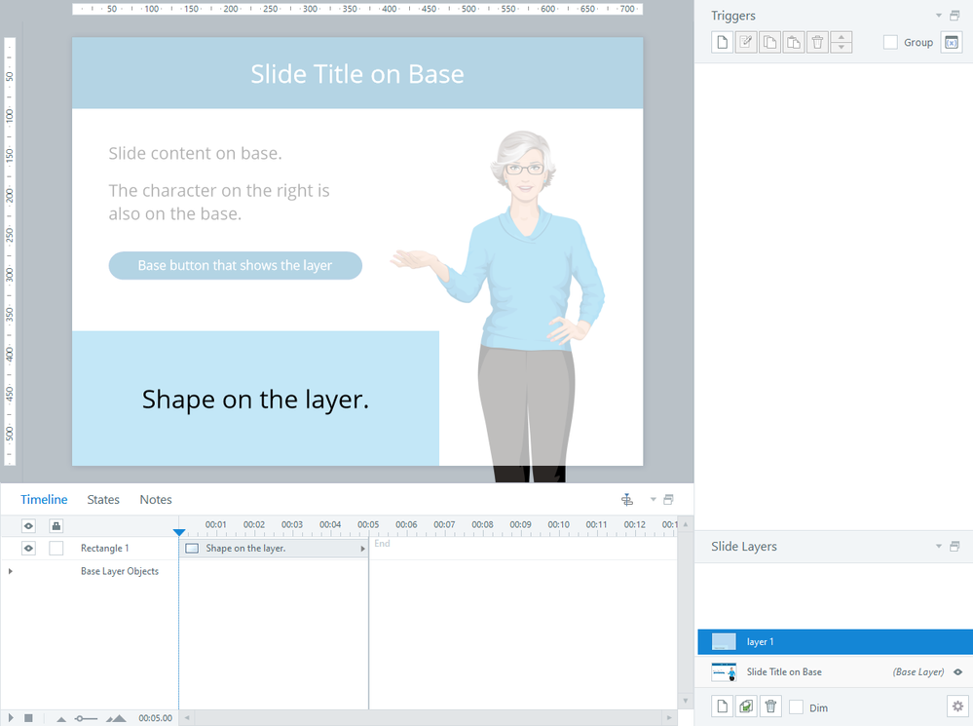Click the 00:05.00 duration readout
The image size is (973, 726).
155,718
